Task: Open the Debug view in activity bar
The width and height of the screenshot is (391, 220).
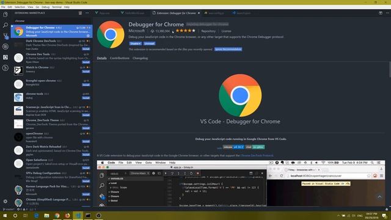Action: (5, 46)
